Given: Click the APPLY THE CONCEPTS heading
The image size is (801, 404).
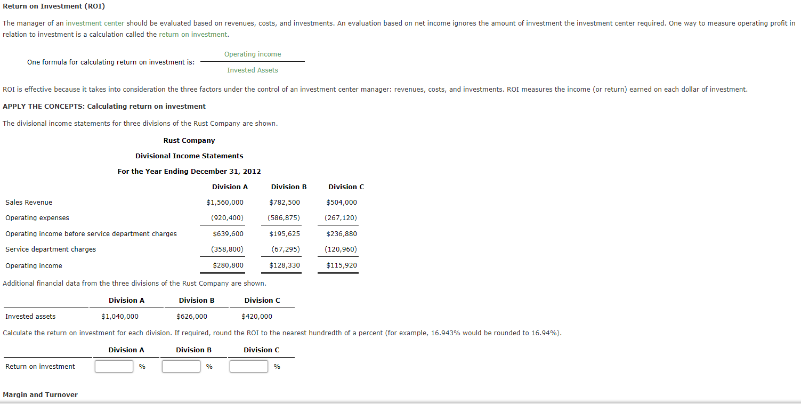Looking at the screenshot, I should 104,106.
